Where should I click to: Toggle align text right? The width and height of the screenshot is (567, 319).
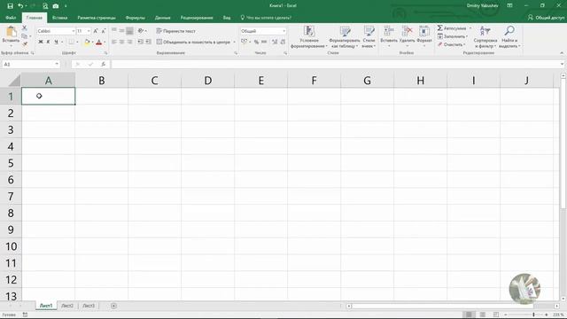point(130,42)
